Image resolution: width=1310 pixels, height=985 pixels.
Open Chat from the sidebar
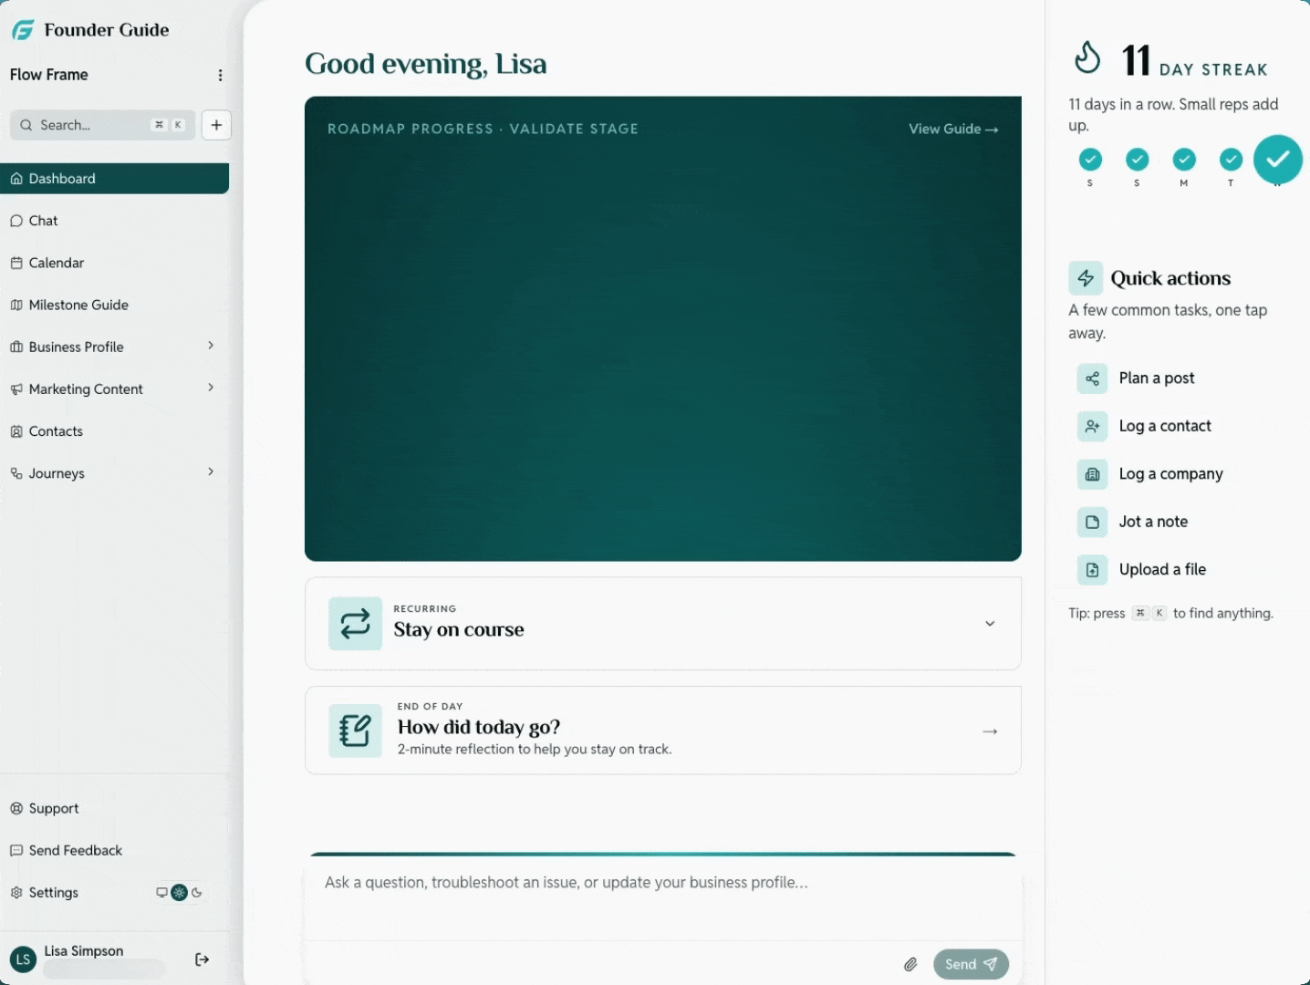[114, 221]
